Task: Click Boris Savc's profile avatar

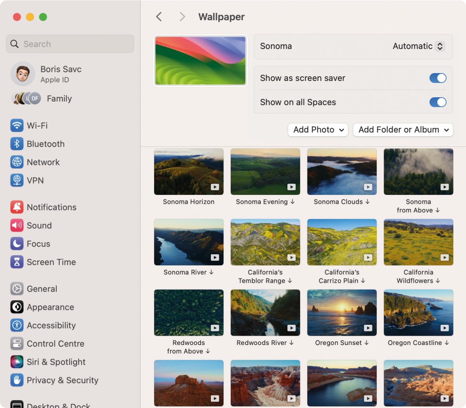Action: click(x=23, y=74)
